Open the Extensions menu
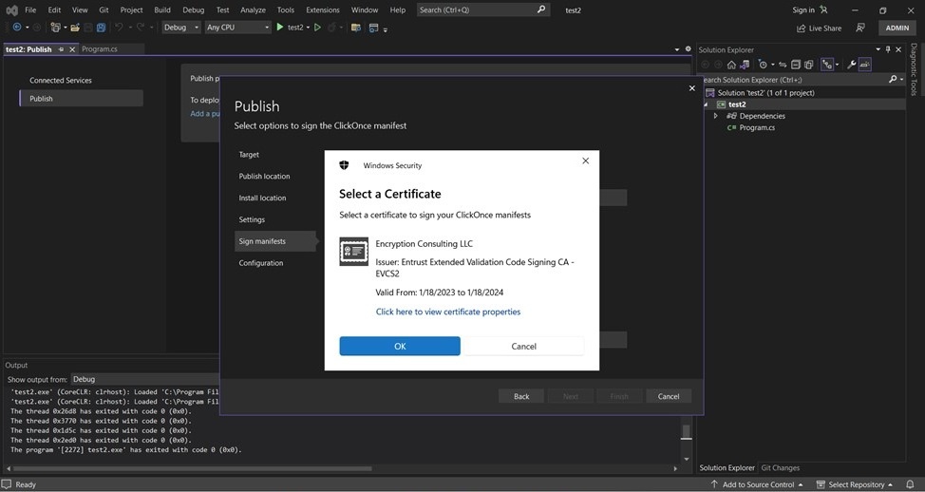Image resolution: width=925 pixels, height=492 pixels. (x=323, y=10)
